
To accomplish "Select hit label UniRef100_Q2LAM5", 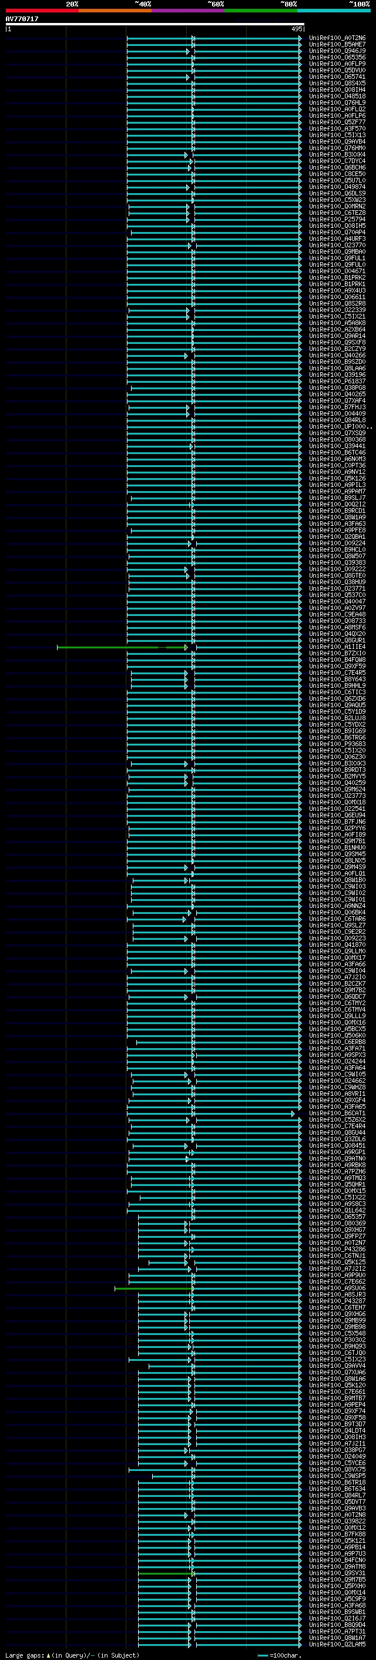I will tap(337, 1645).
